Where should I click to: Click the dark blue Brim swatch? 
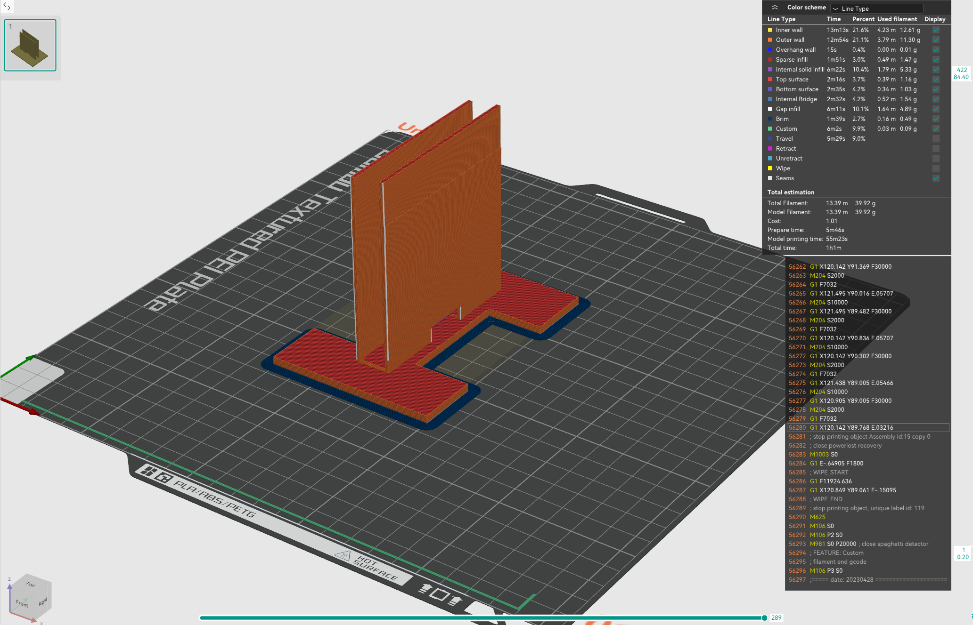(770, 119)
